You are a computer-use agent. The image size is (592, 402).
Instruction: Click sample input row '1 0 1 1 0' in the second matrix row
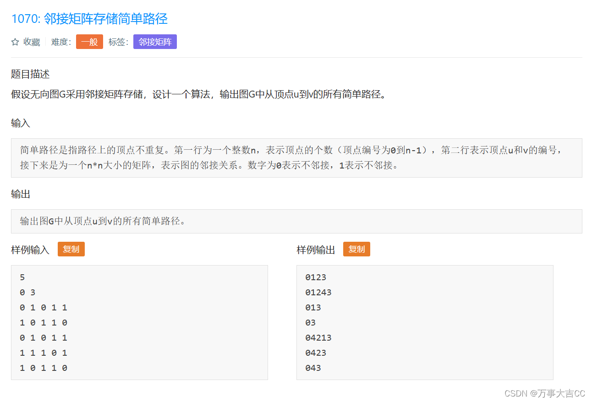44,323
